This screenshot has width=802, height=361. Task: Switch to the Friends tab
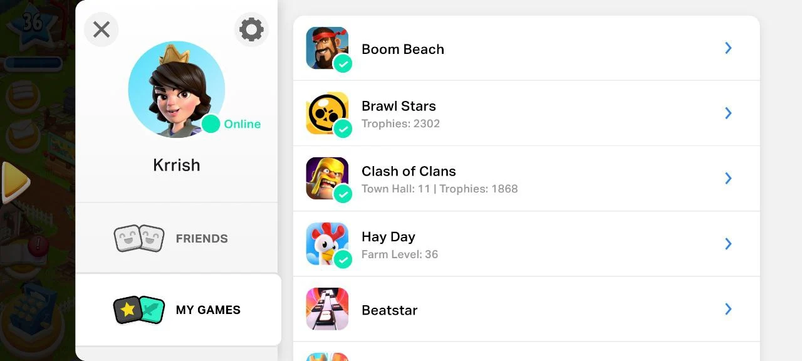pyautogui.click(x=201, y=239)
